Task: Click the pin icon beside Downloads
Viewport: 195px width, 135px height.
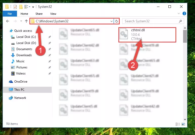Action: [50, 55]
